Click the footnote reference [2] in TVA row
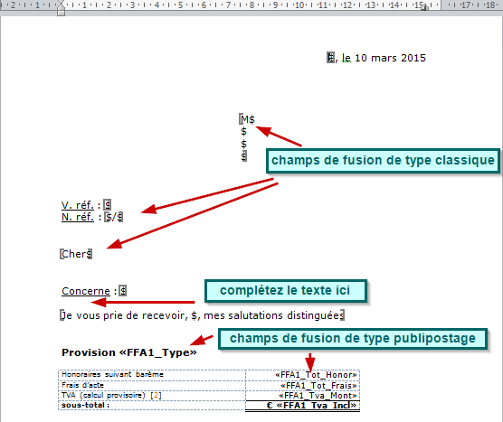This screenshot has height=422, width=503. pyautogui.click(x=156, y=395)
